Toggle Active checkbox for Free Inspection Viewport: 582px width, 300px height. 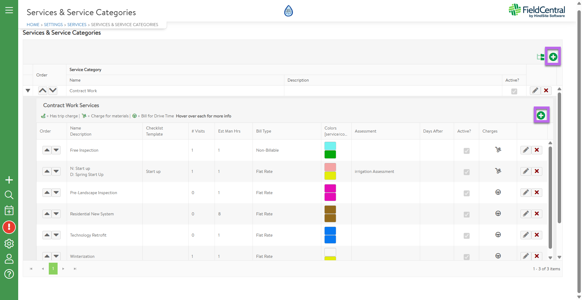[467, 151]
